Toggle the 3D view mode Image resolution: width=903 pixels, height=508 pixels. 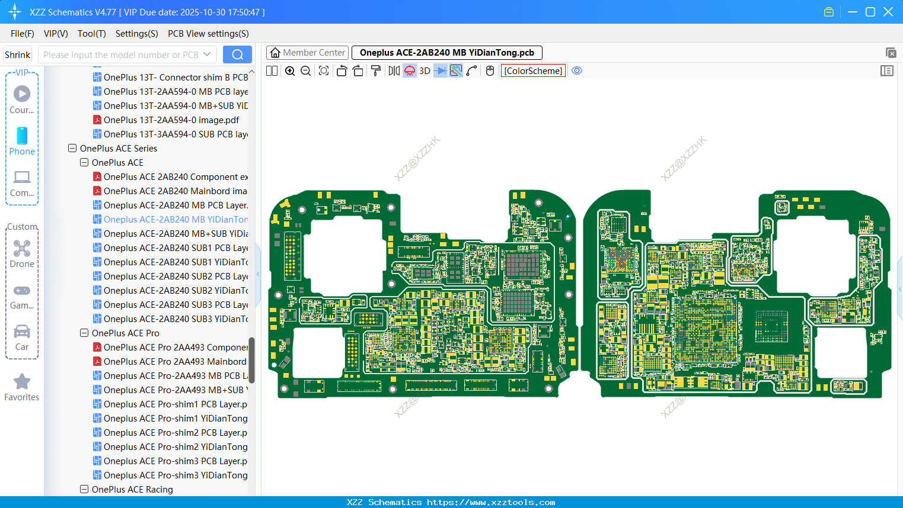(425, 71)
